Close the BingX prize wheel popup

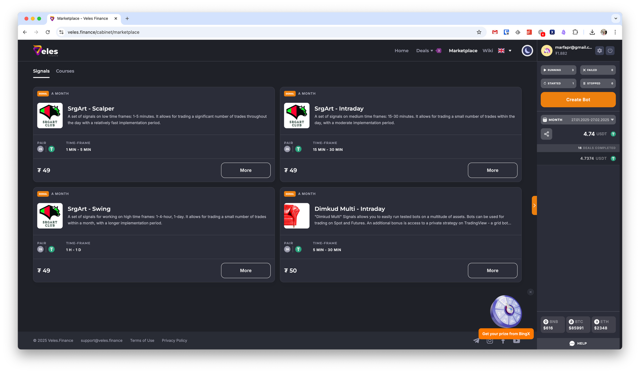pos(530,292)
